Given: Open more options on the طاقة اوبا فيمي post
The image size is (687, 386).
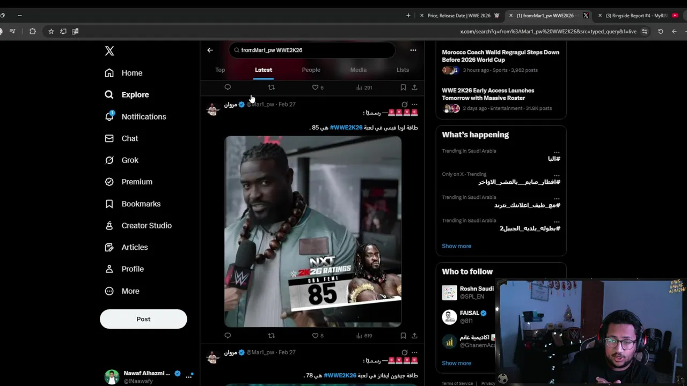Looking at the screenshot, I should (x=414, y=105).
